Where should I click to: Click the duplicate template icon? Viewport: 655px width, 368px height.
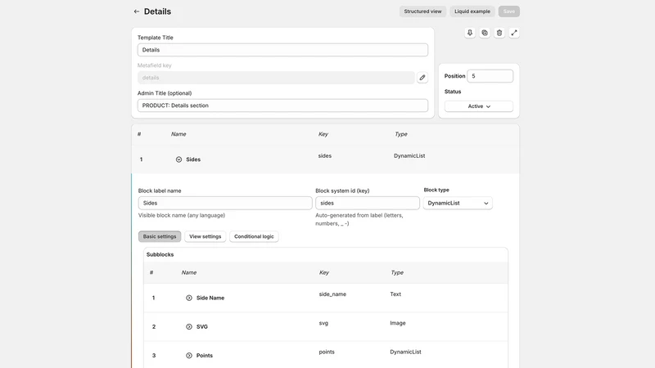(x=485, y=33)
